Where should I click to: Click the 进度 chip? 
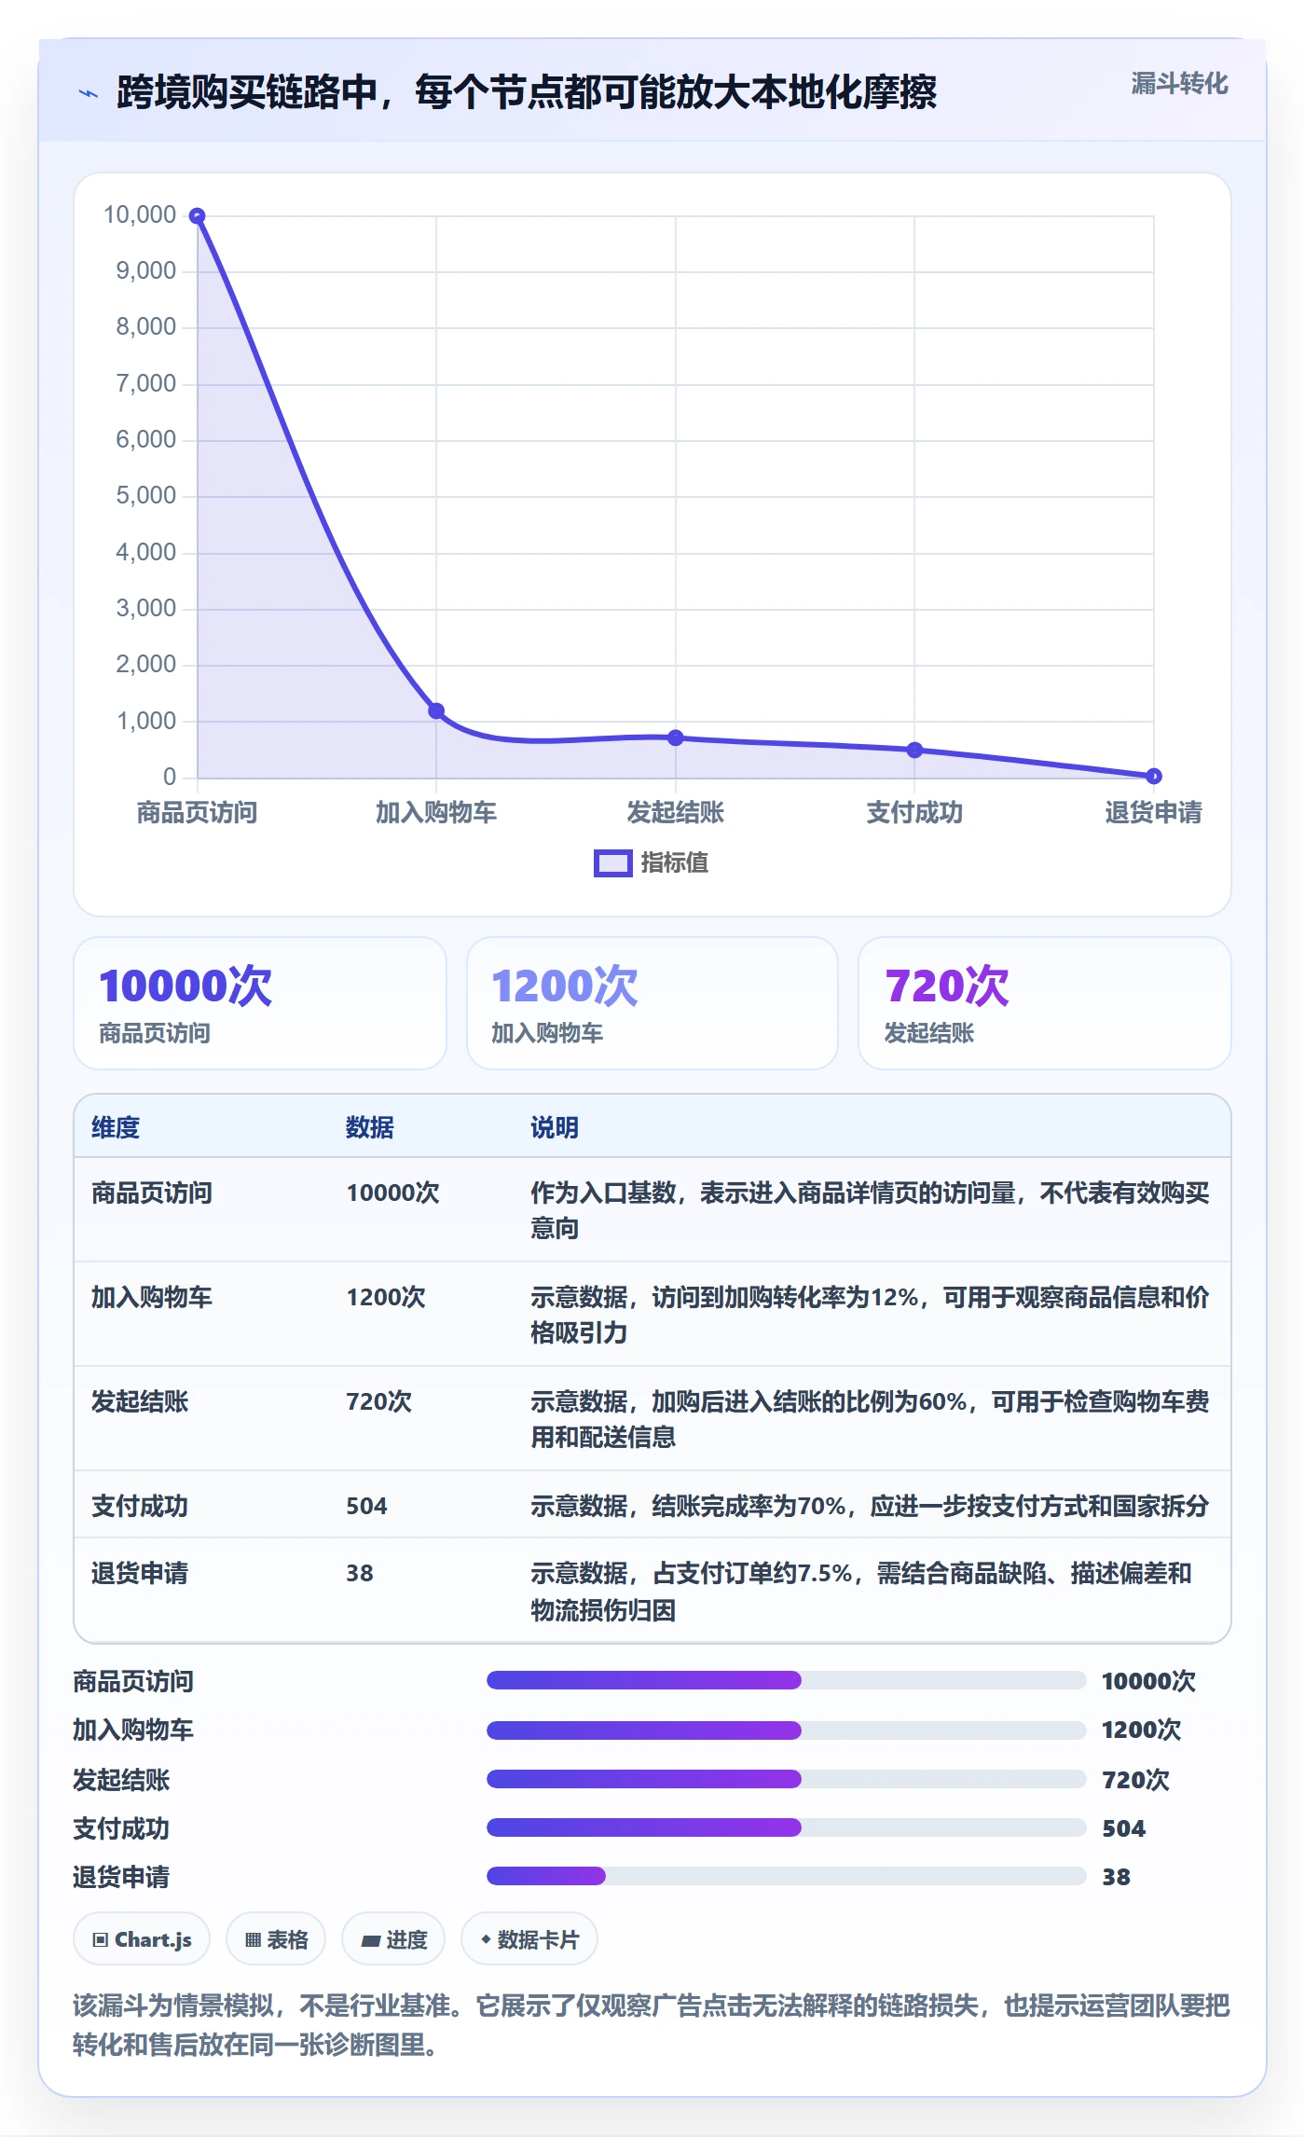tap(393, 1939)
